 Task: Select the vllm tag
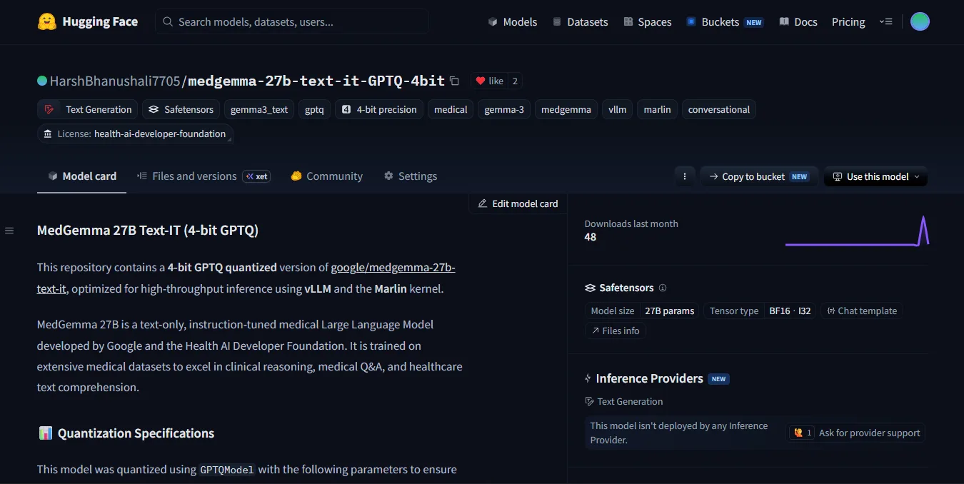pyautogui.click(x=618, y=109)
